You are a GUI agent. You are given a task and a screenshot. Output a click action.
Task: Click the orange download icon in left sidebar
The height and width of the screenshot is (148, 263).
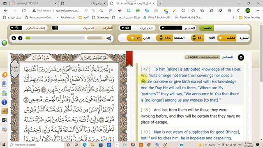(5, 75)
